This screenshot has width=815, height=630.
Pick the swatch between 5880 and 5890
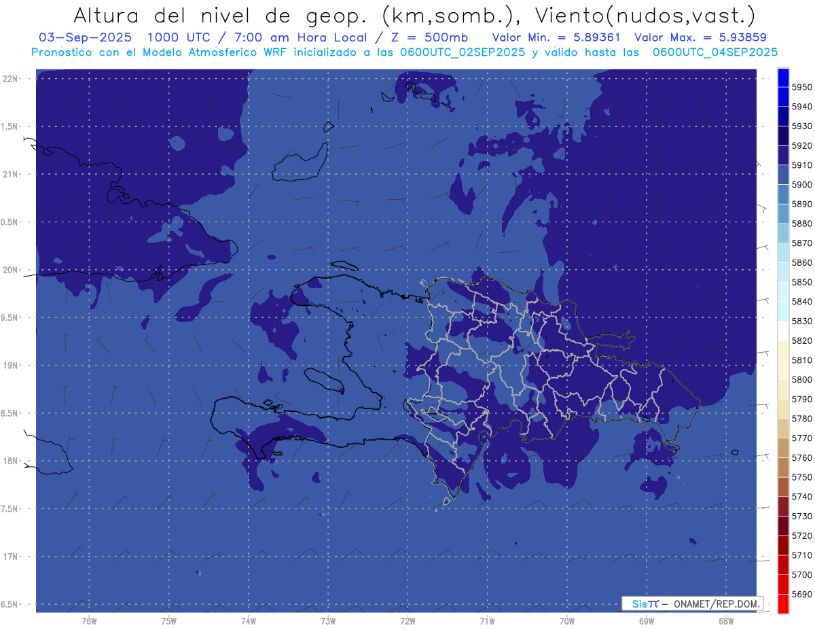click(783, 213)
